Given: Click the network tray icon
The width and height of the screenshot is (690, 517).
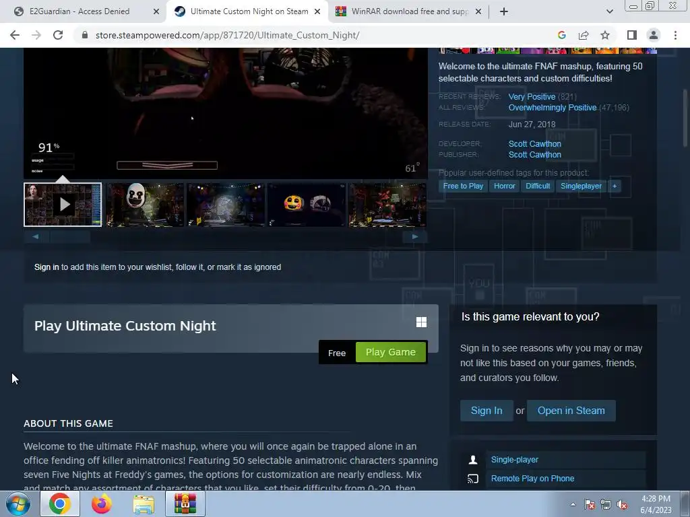Looking at the screenshot, I should click(606, 505).
